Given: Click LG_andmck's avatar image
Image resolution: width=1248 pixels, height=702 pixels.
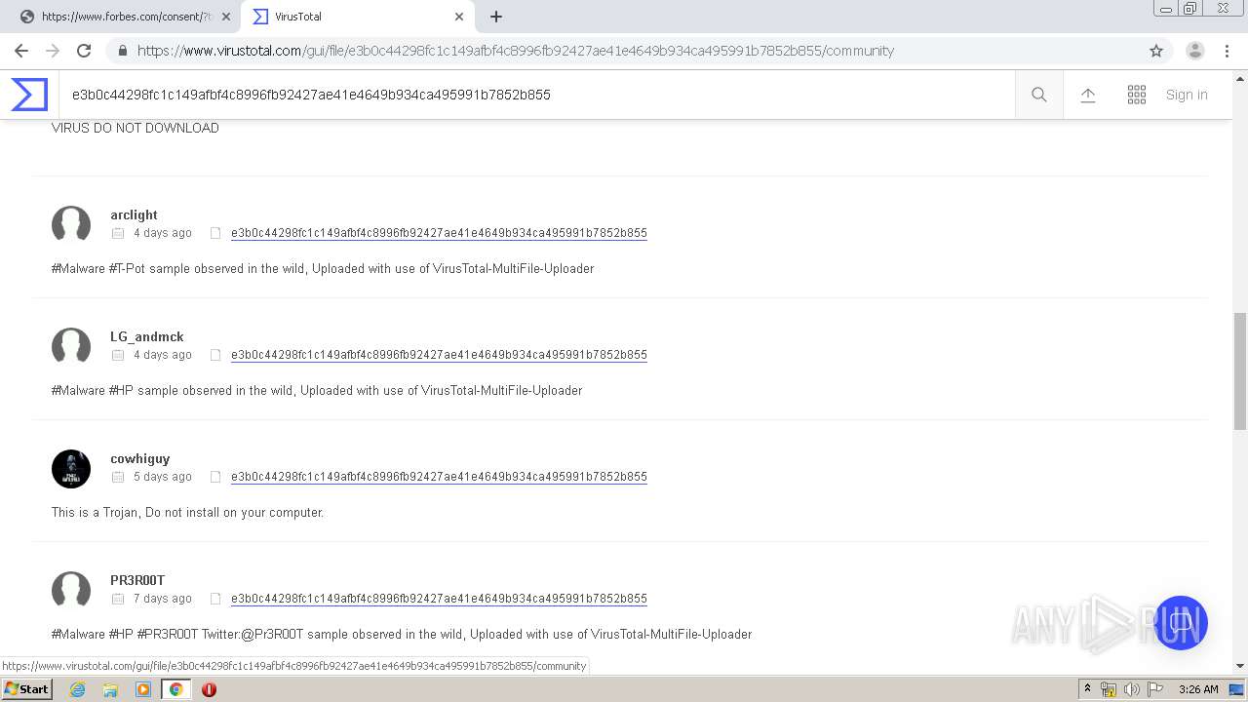Looking at the screenshot, I should [71, 346].
